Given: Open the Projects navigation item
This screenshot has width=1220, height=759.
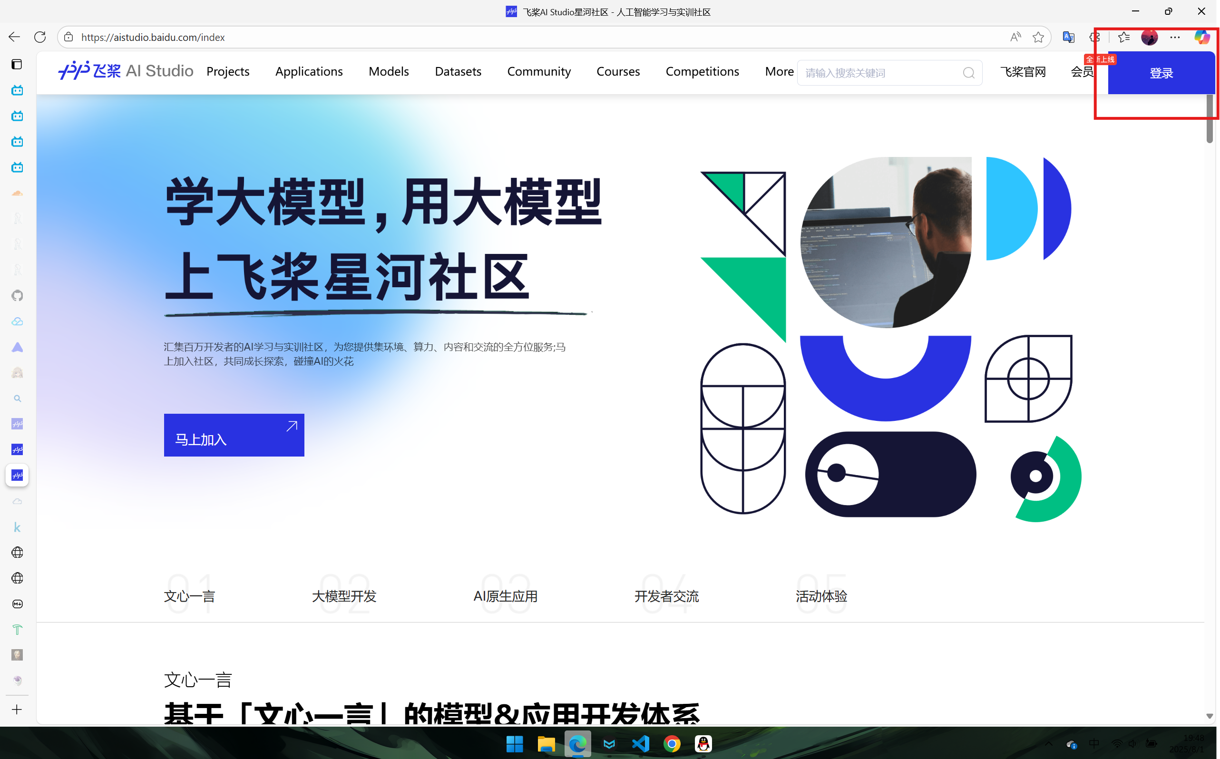Looking at the screenshot, I should tap(228, 72).
